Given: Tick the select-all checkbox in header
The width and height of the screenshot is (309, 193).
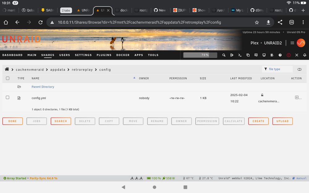Looking at the screenshot, I should 7,78.
